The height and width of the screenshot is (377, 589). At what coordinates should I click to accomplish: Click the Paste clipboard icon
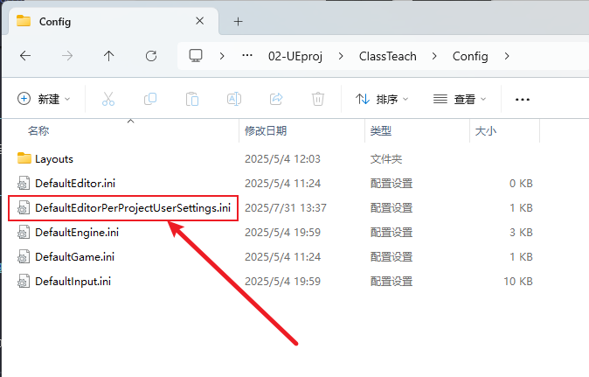[x=192, y=99]
